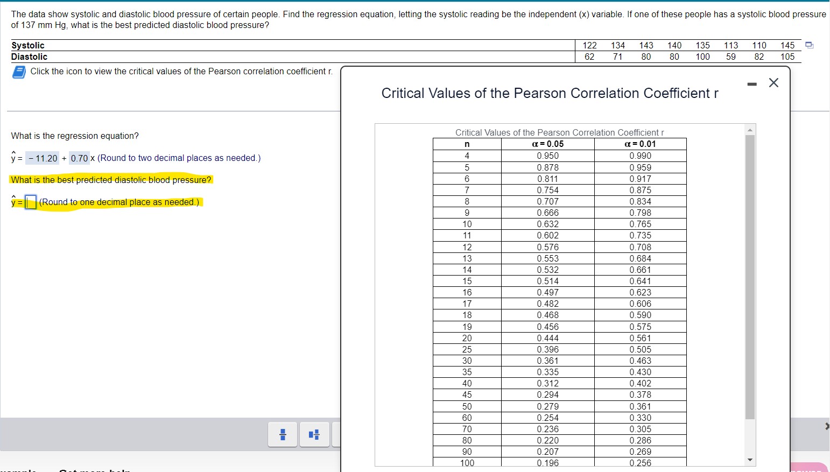
Task: Click critical value 0.661
Action: pos(641,270)
